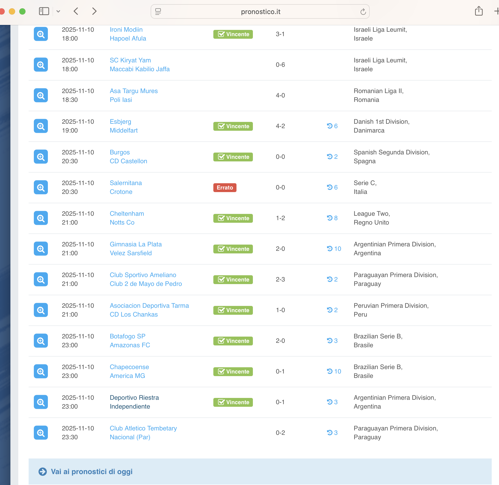Toggle Safari sidebar panel
The height and width of the screenshot is (485, 499).
click(x=44, y=11)
